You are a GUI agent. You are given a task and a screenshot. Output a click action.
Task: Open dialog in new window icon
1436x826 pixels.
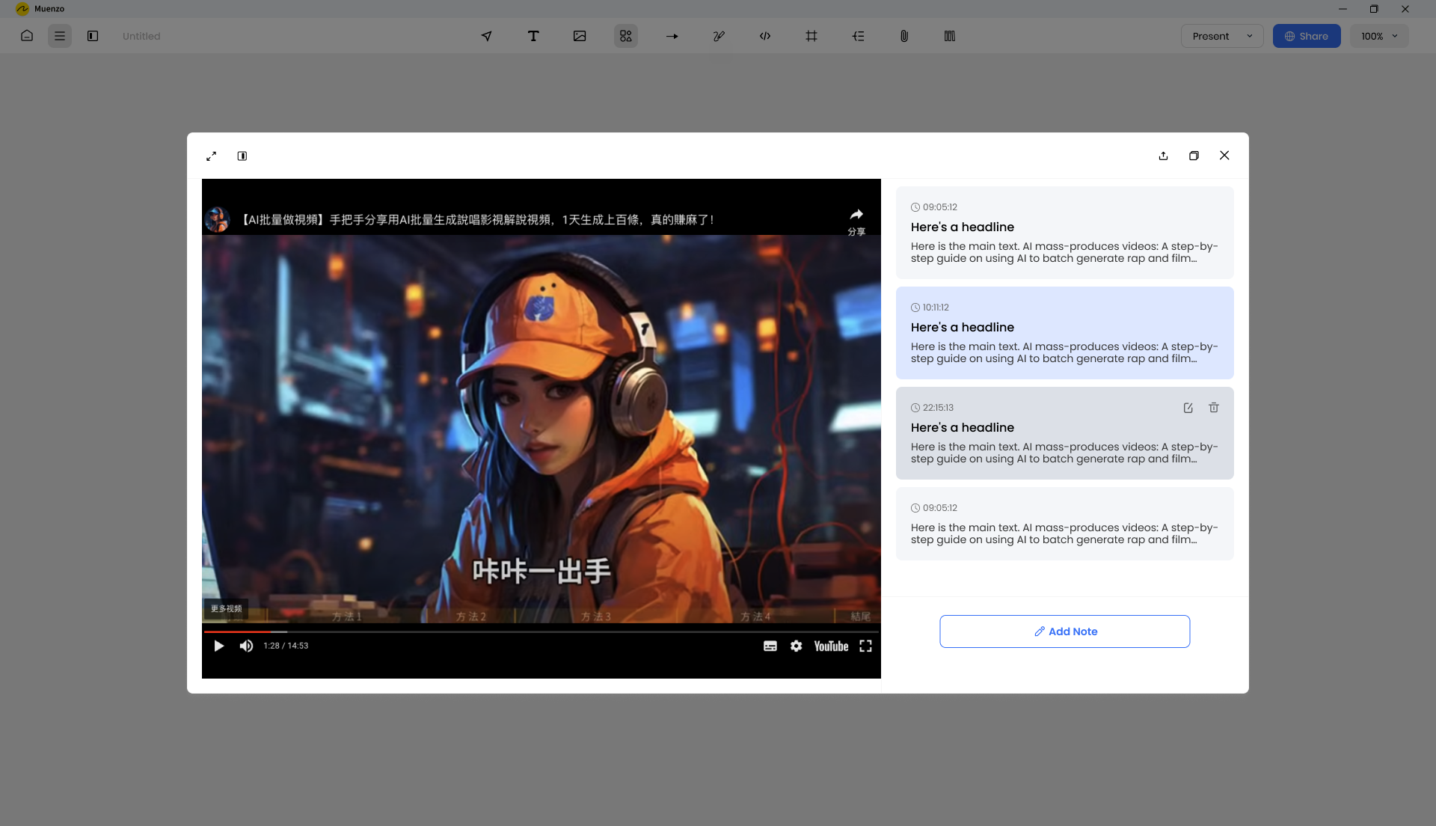click(1194, 156)
